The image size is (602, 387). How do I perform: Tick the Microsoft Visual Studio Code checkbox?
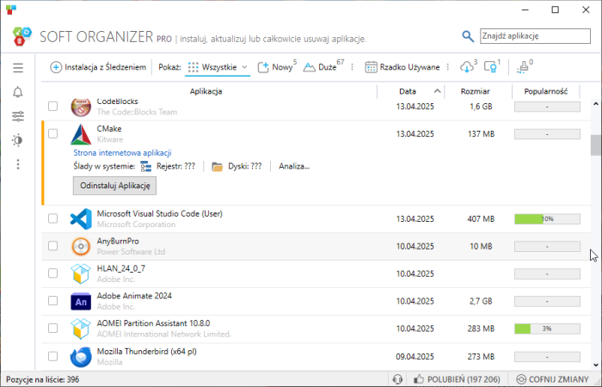point(53,218)
